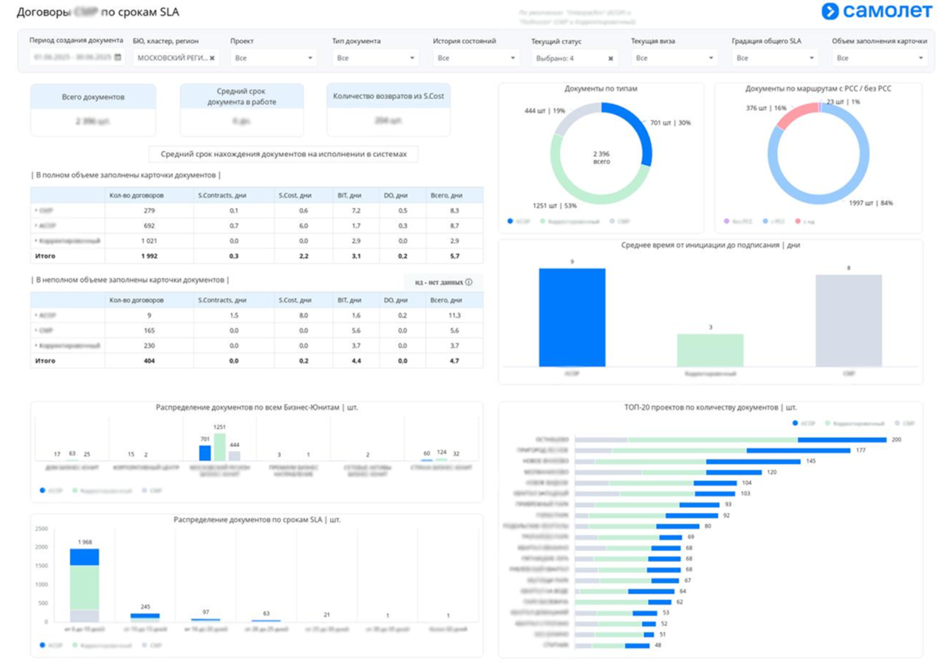Open the Объем заполнения карточки dropdown
The image size is (951, 669).
tap(880, 57)
